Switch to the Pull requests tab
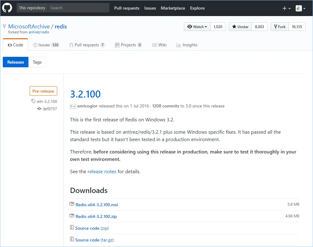 (87, 45)
